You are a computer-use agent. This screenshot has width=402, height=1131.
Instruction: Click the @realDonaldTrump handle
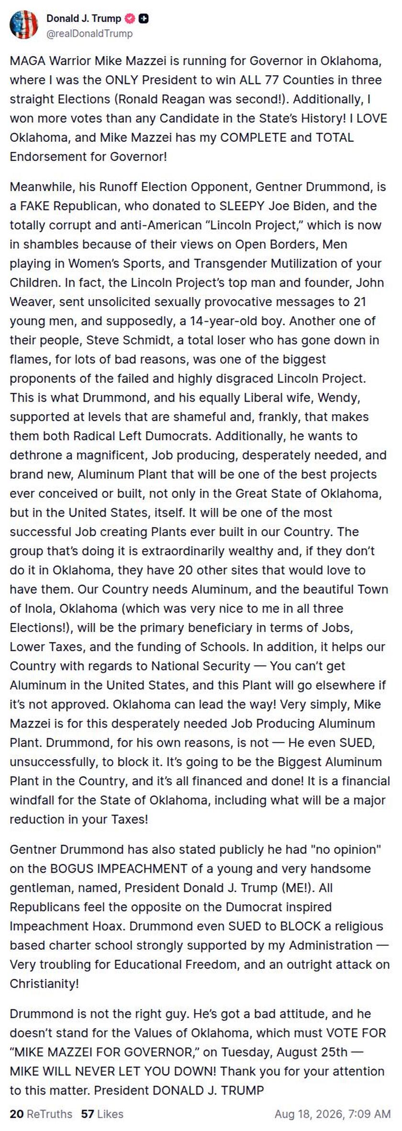coord(89,34)
